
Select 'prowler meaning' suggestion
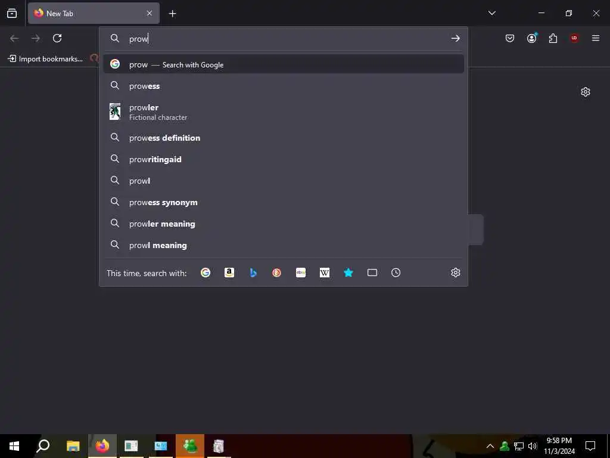click(x=283, y=224)
